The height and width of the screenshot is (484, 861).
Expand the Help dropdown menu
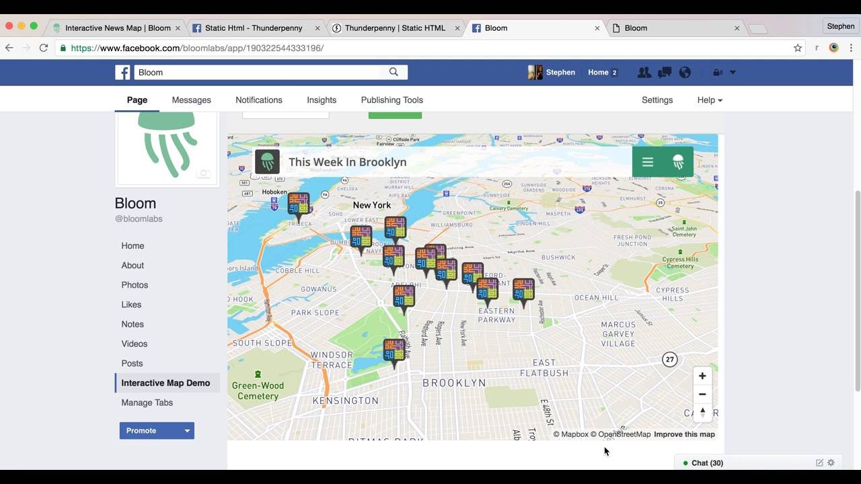click(x=710, y=100)
